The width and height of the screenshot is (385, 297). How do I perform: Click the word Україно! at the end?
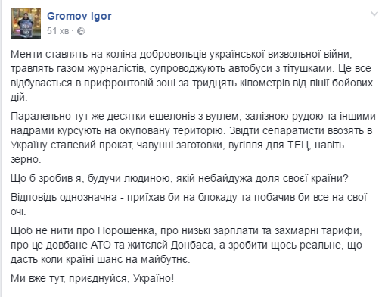154,278
